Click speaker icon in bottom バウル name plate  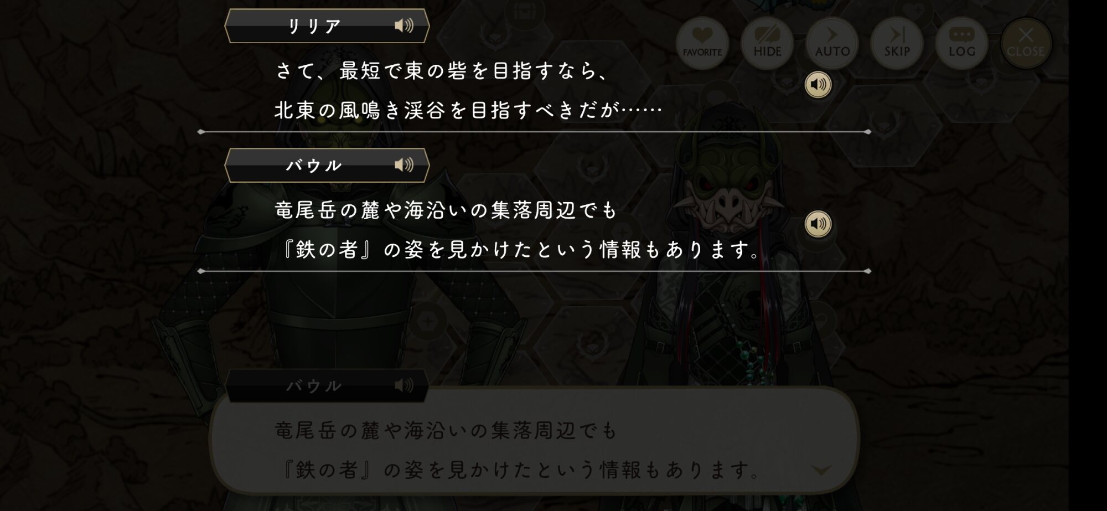(404, 385)
